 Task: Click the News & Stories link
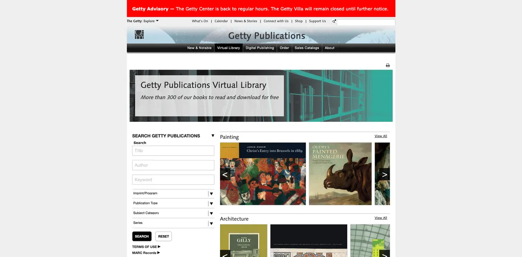(246, 21)
